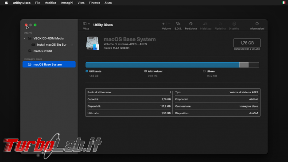
Task: Click the blue Utilizzato legend swatch
Action: click(87, 71)
